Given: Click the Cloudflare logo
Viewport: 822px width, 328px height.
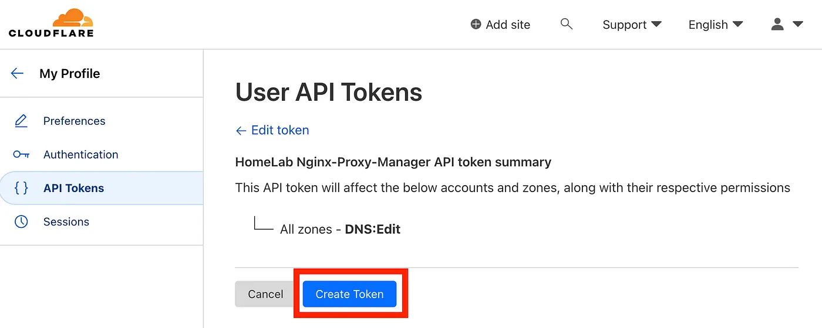Looking at the screenshot, I should pos(51,23).
